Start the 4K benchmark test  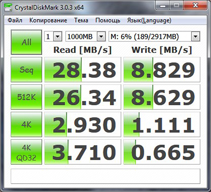tap(27, 124)
